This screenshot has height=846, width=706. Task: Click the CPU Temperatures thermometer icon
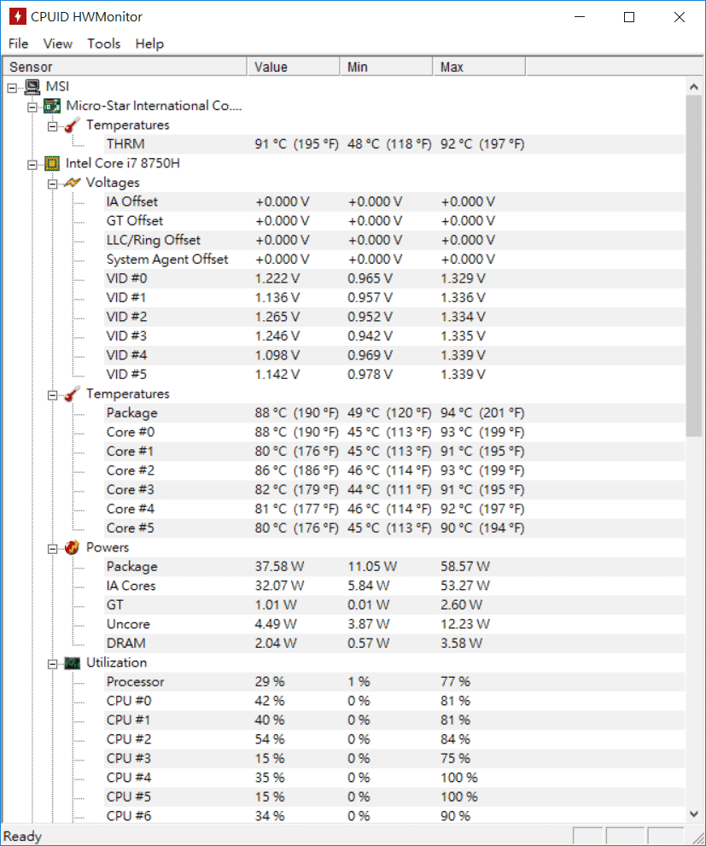tap(73, 394)
